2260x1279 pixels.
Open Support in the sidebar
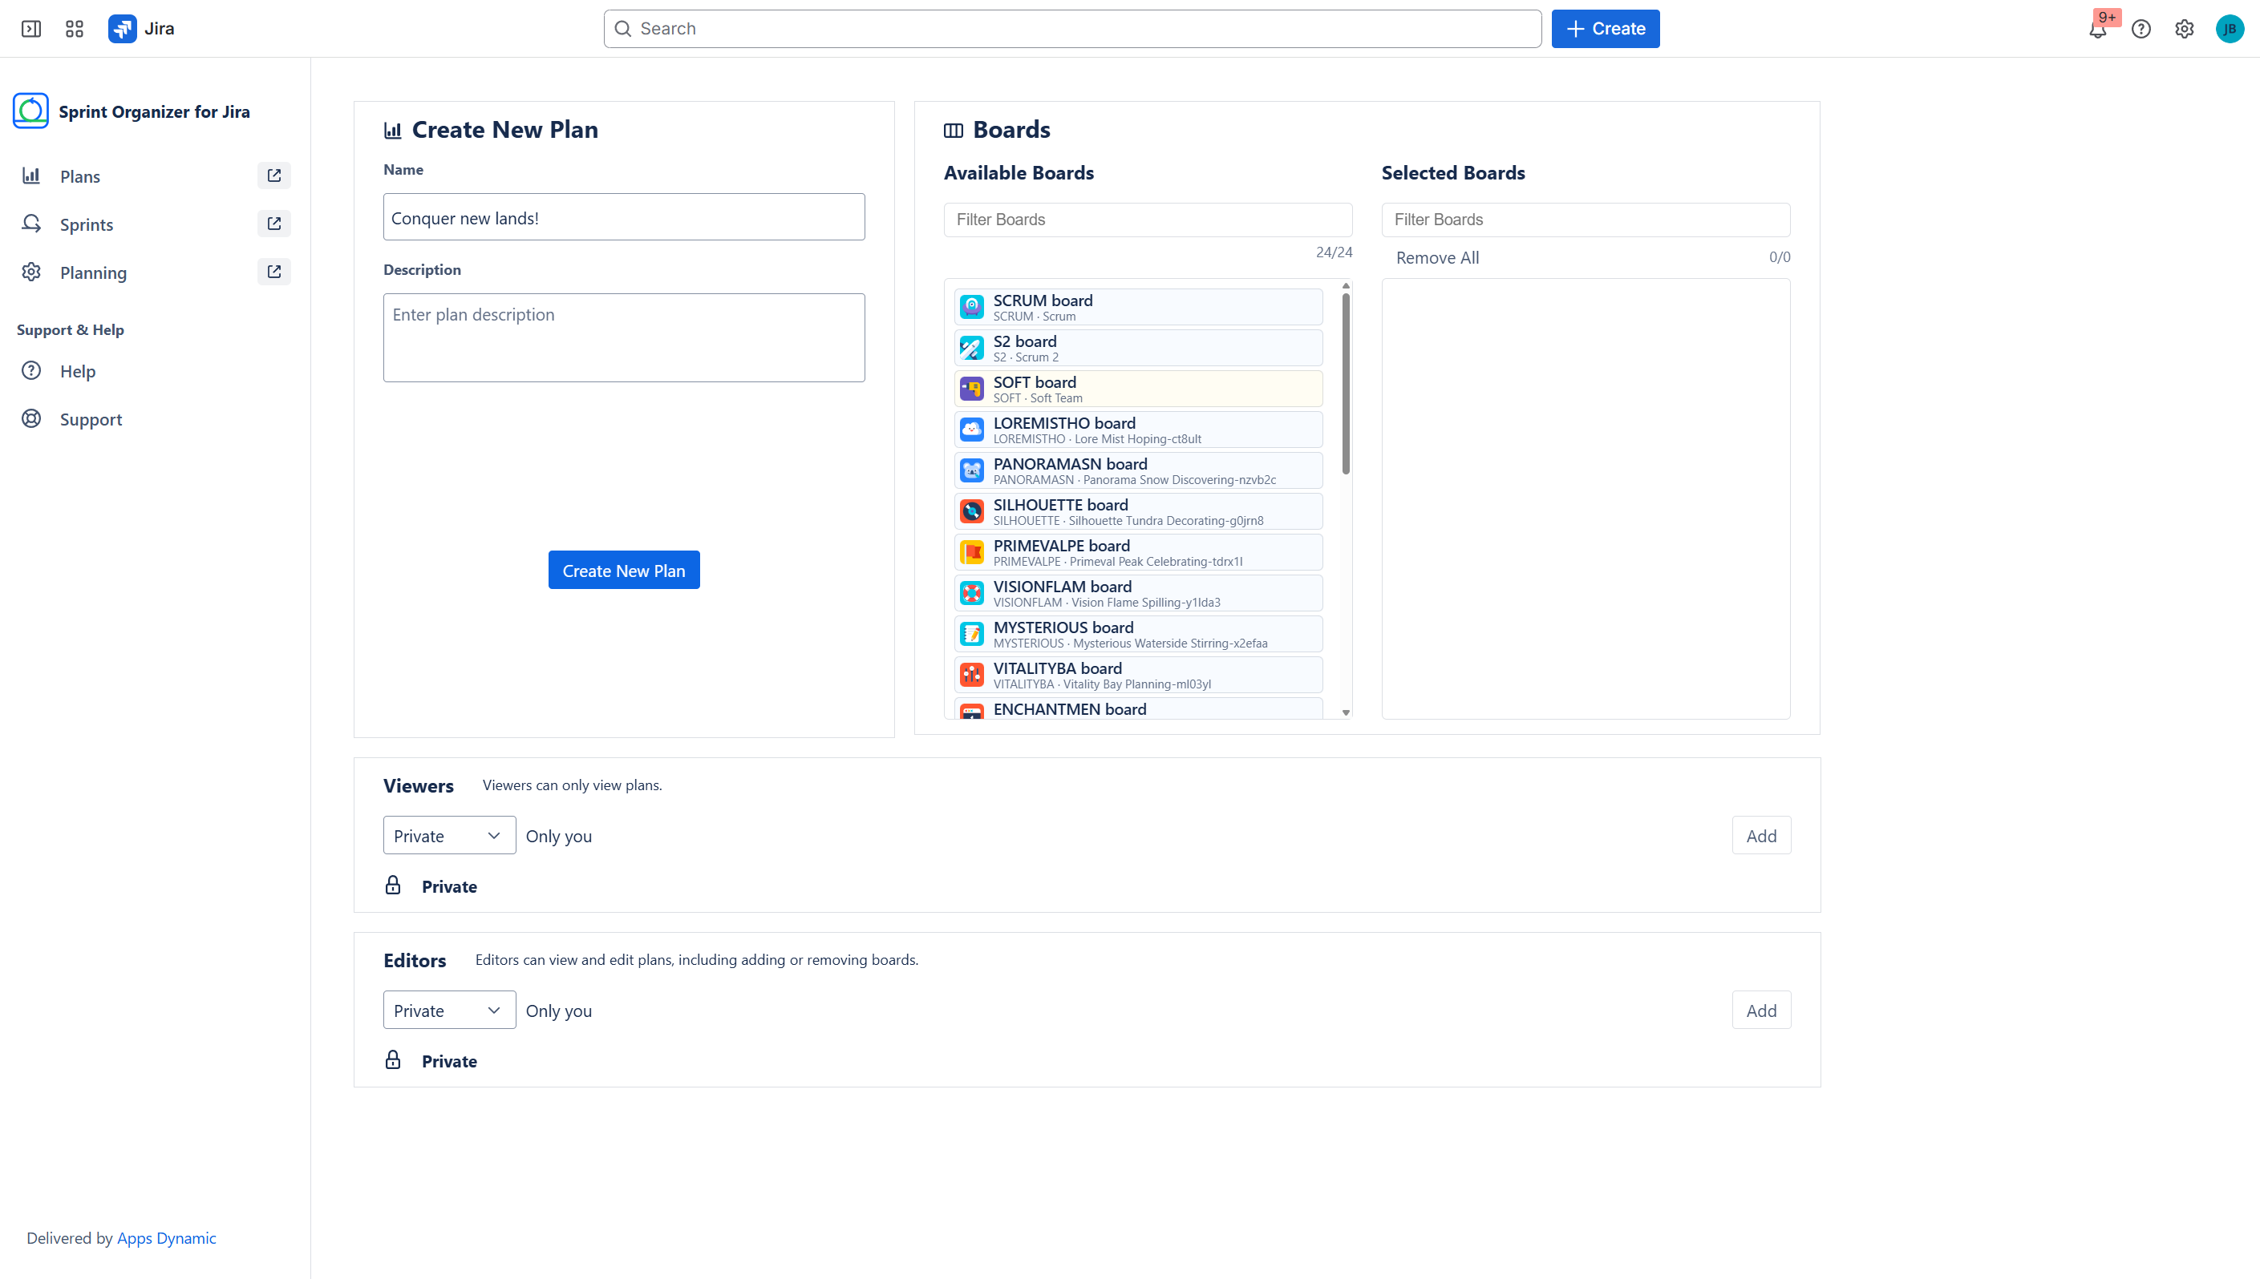click(91, 419)
